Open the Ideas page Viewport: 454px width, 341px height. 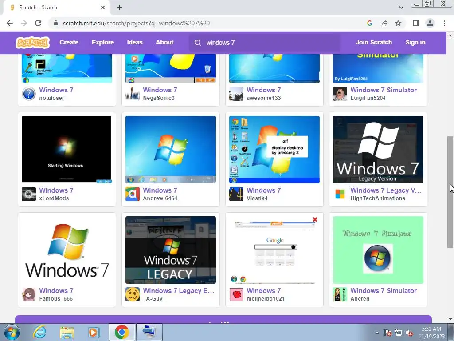[135, 42]
